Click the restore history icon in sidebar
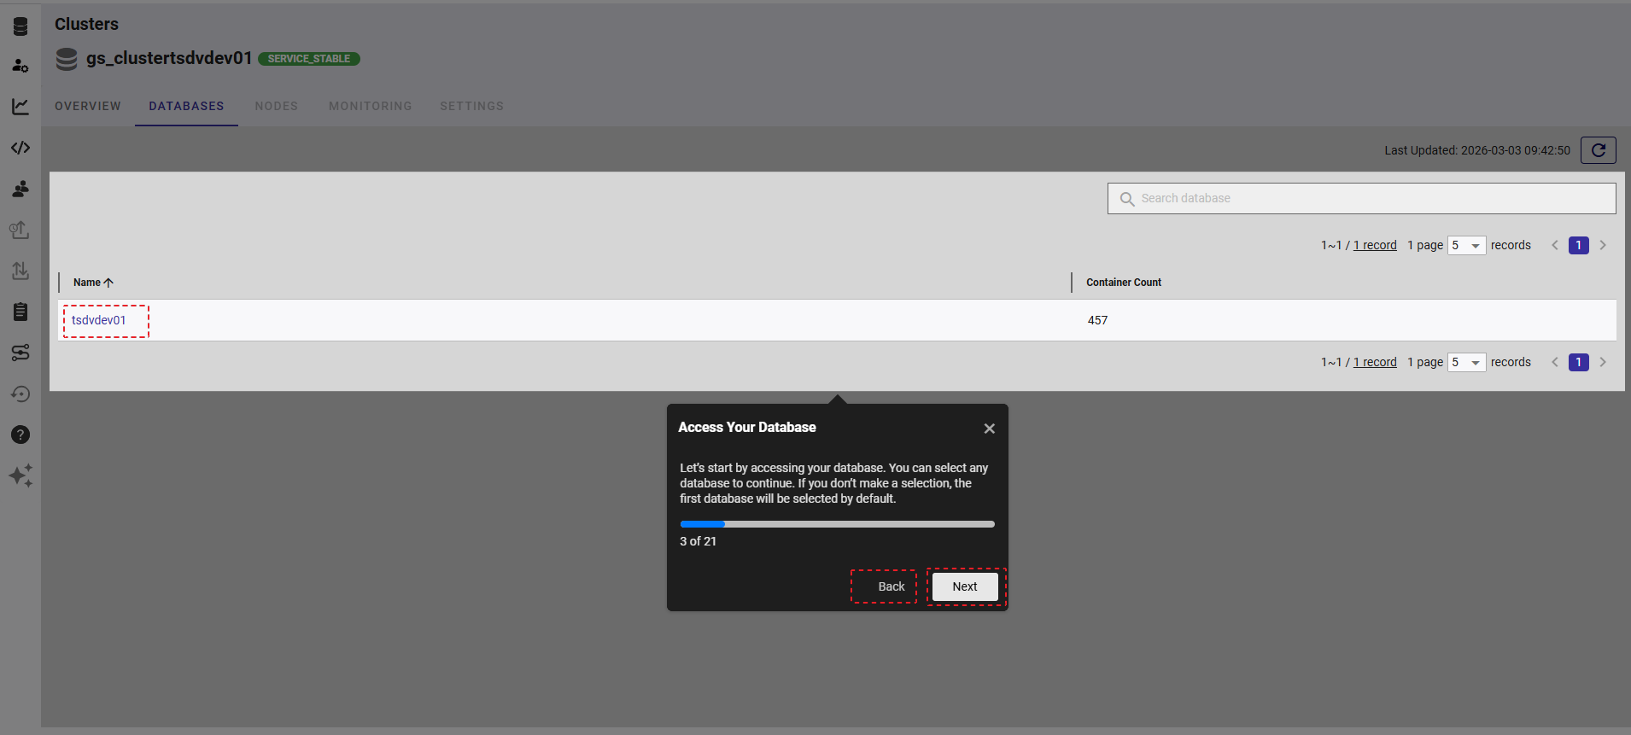The image size is (1631, 735). [x=20, y=394]
